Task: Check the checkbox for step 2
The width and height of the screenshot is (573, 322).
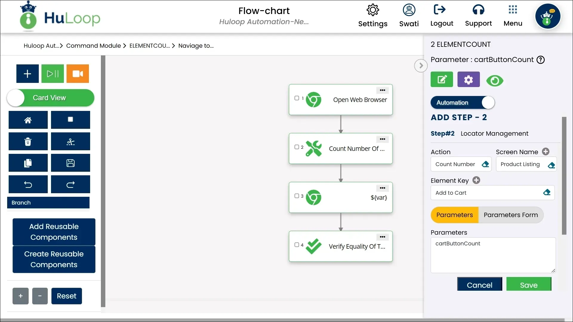Action: point(297,147)
